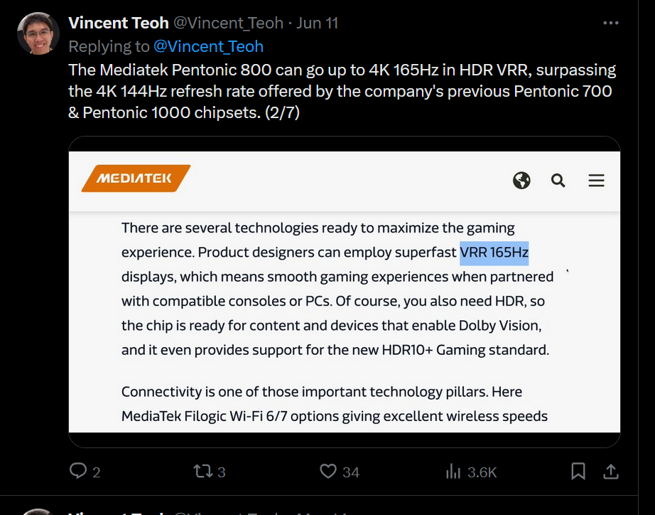Click the globe icon in MediaTek header

coord(521,180)
